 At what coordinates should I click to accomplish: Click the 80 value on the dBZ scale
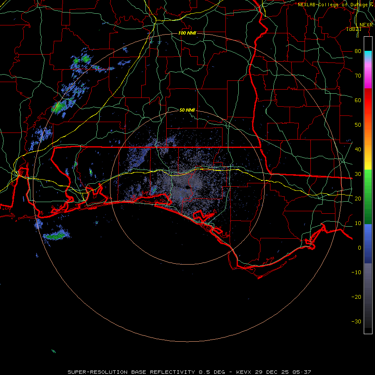[x=358, y=51]
